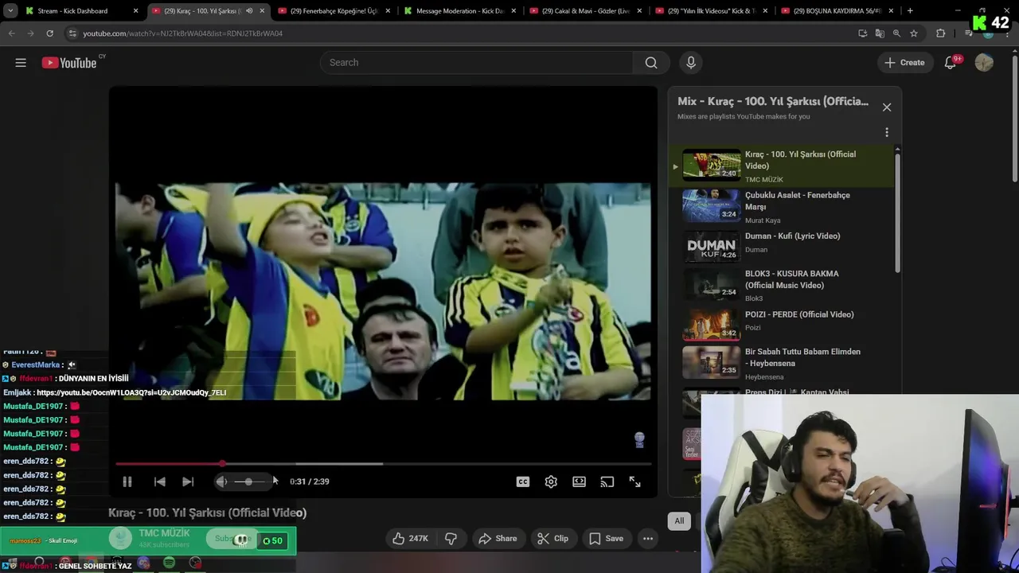1019x573 pixels.
Task: Switch to BOŞUNA KAYDIRMA tab
Action: click(837, 11)
